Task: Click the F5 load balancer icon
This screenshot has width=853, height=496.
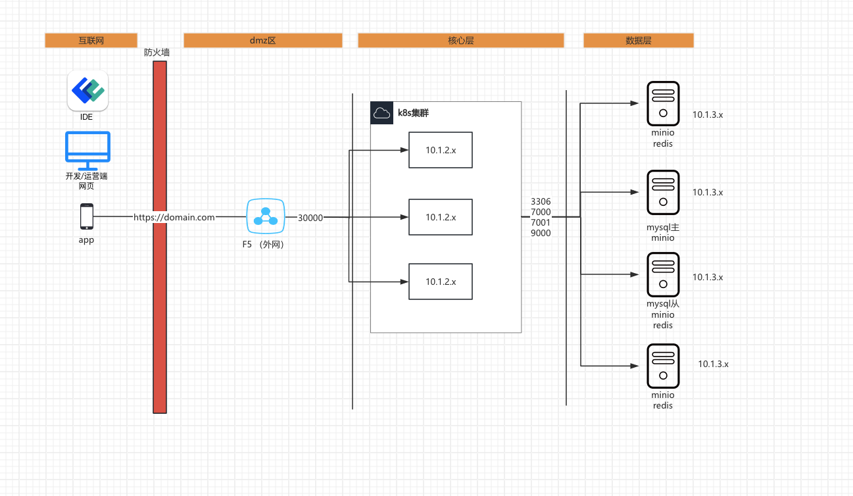Action: pos(266,216)
